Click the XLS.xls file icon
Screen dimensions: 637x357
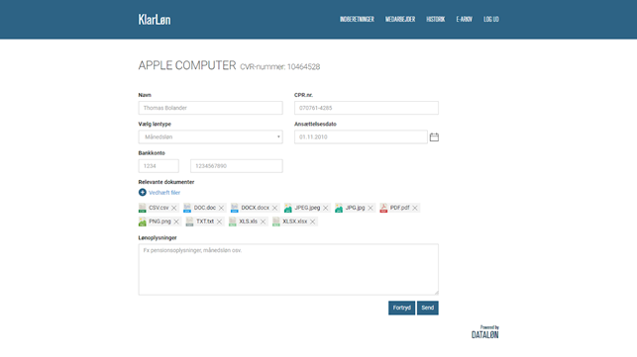(233, 222)
